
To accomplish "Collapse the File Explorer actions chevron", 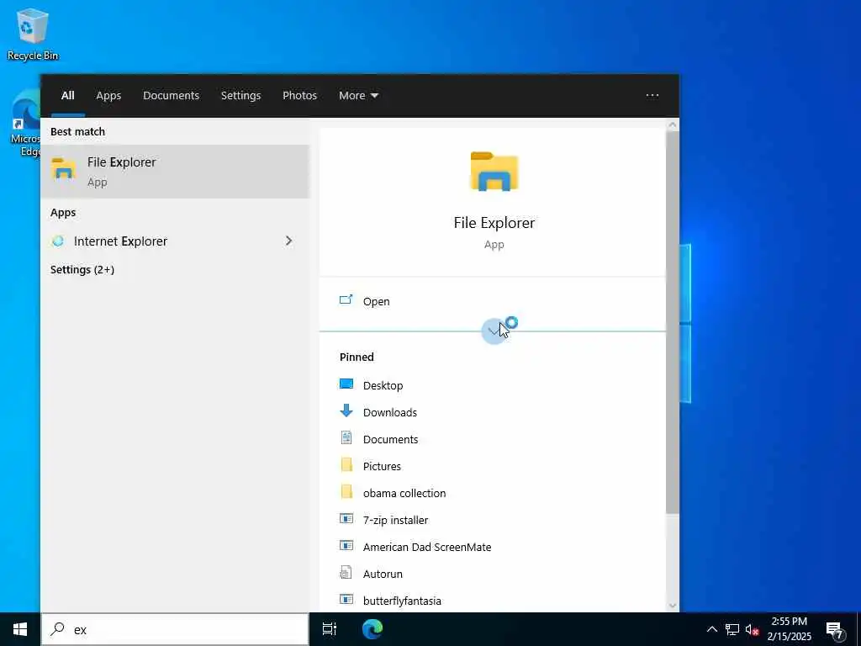I will click(x=494, y=331).
